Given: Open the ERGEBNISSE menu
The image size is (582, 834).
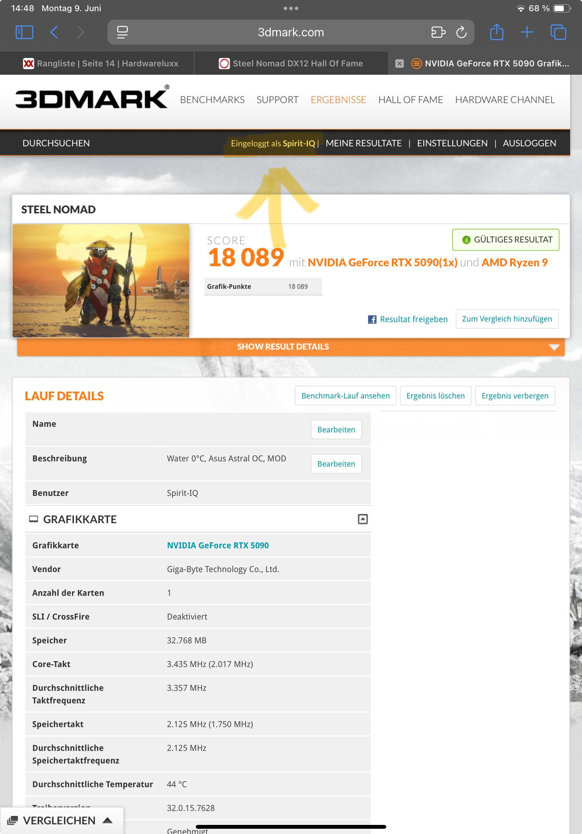Looking at the screenshot, I should point(338,100).
